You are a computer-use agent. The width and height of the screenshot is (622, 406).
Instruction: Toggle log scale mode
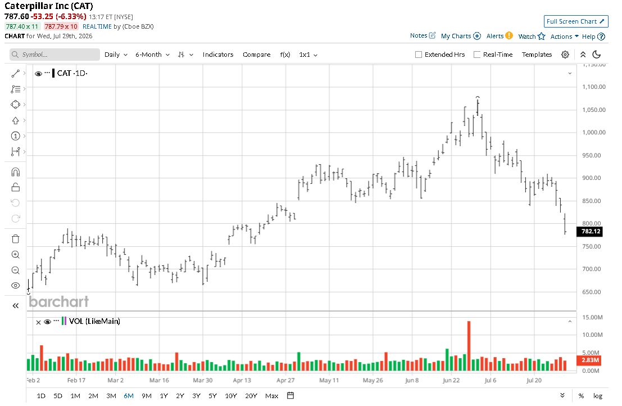point(598,396)
